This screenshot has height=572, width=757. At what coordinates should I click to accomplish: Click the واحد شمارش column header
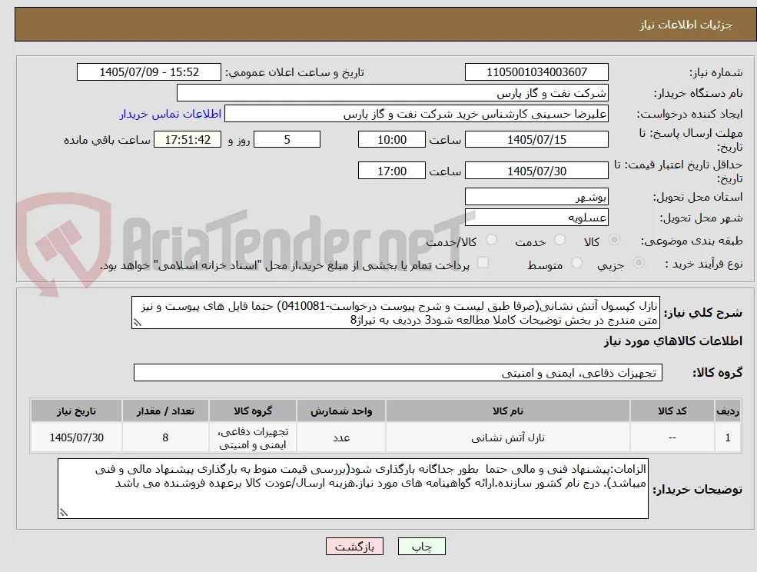(x=341, y=411)
